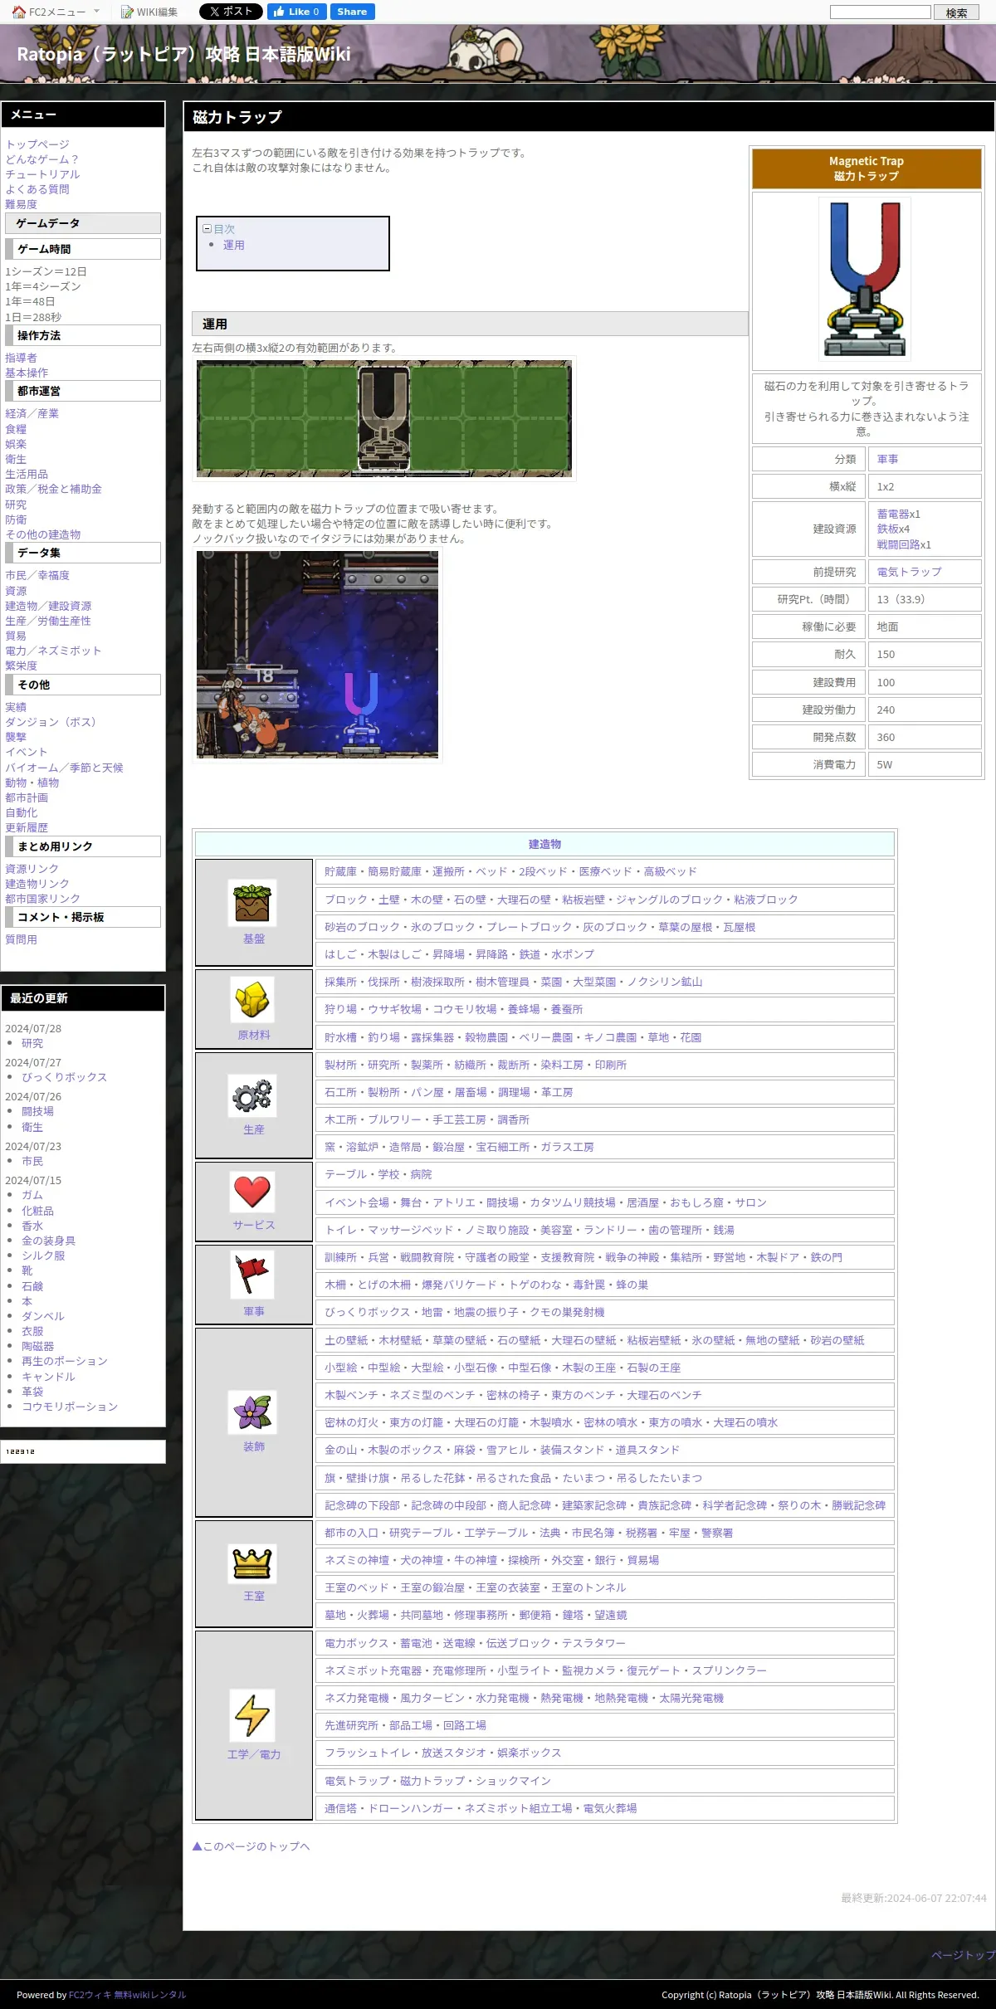The width and height of the screenshot is (996, 2009).
Task: Open 質問用 comment board link
Action: (x=21, y=939)
